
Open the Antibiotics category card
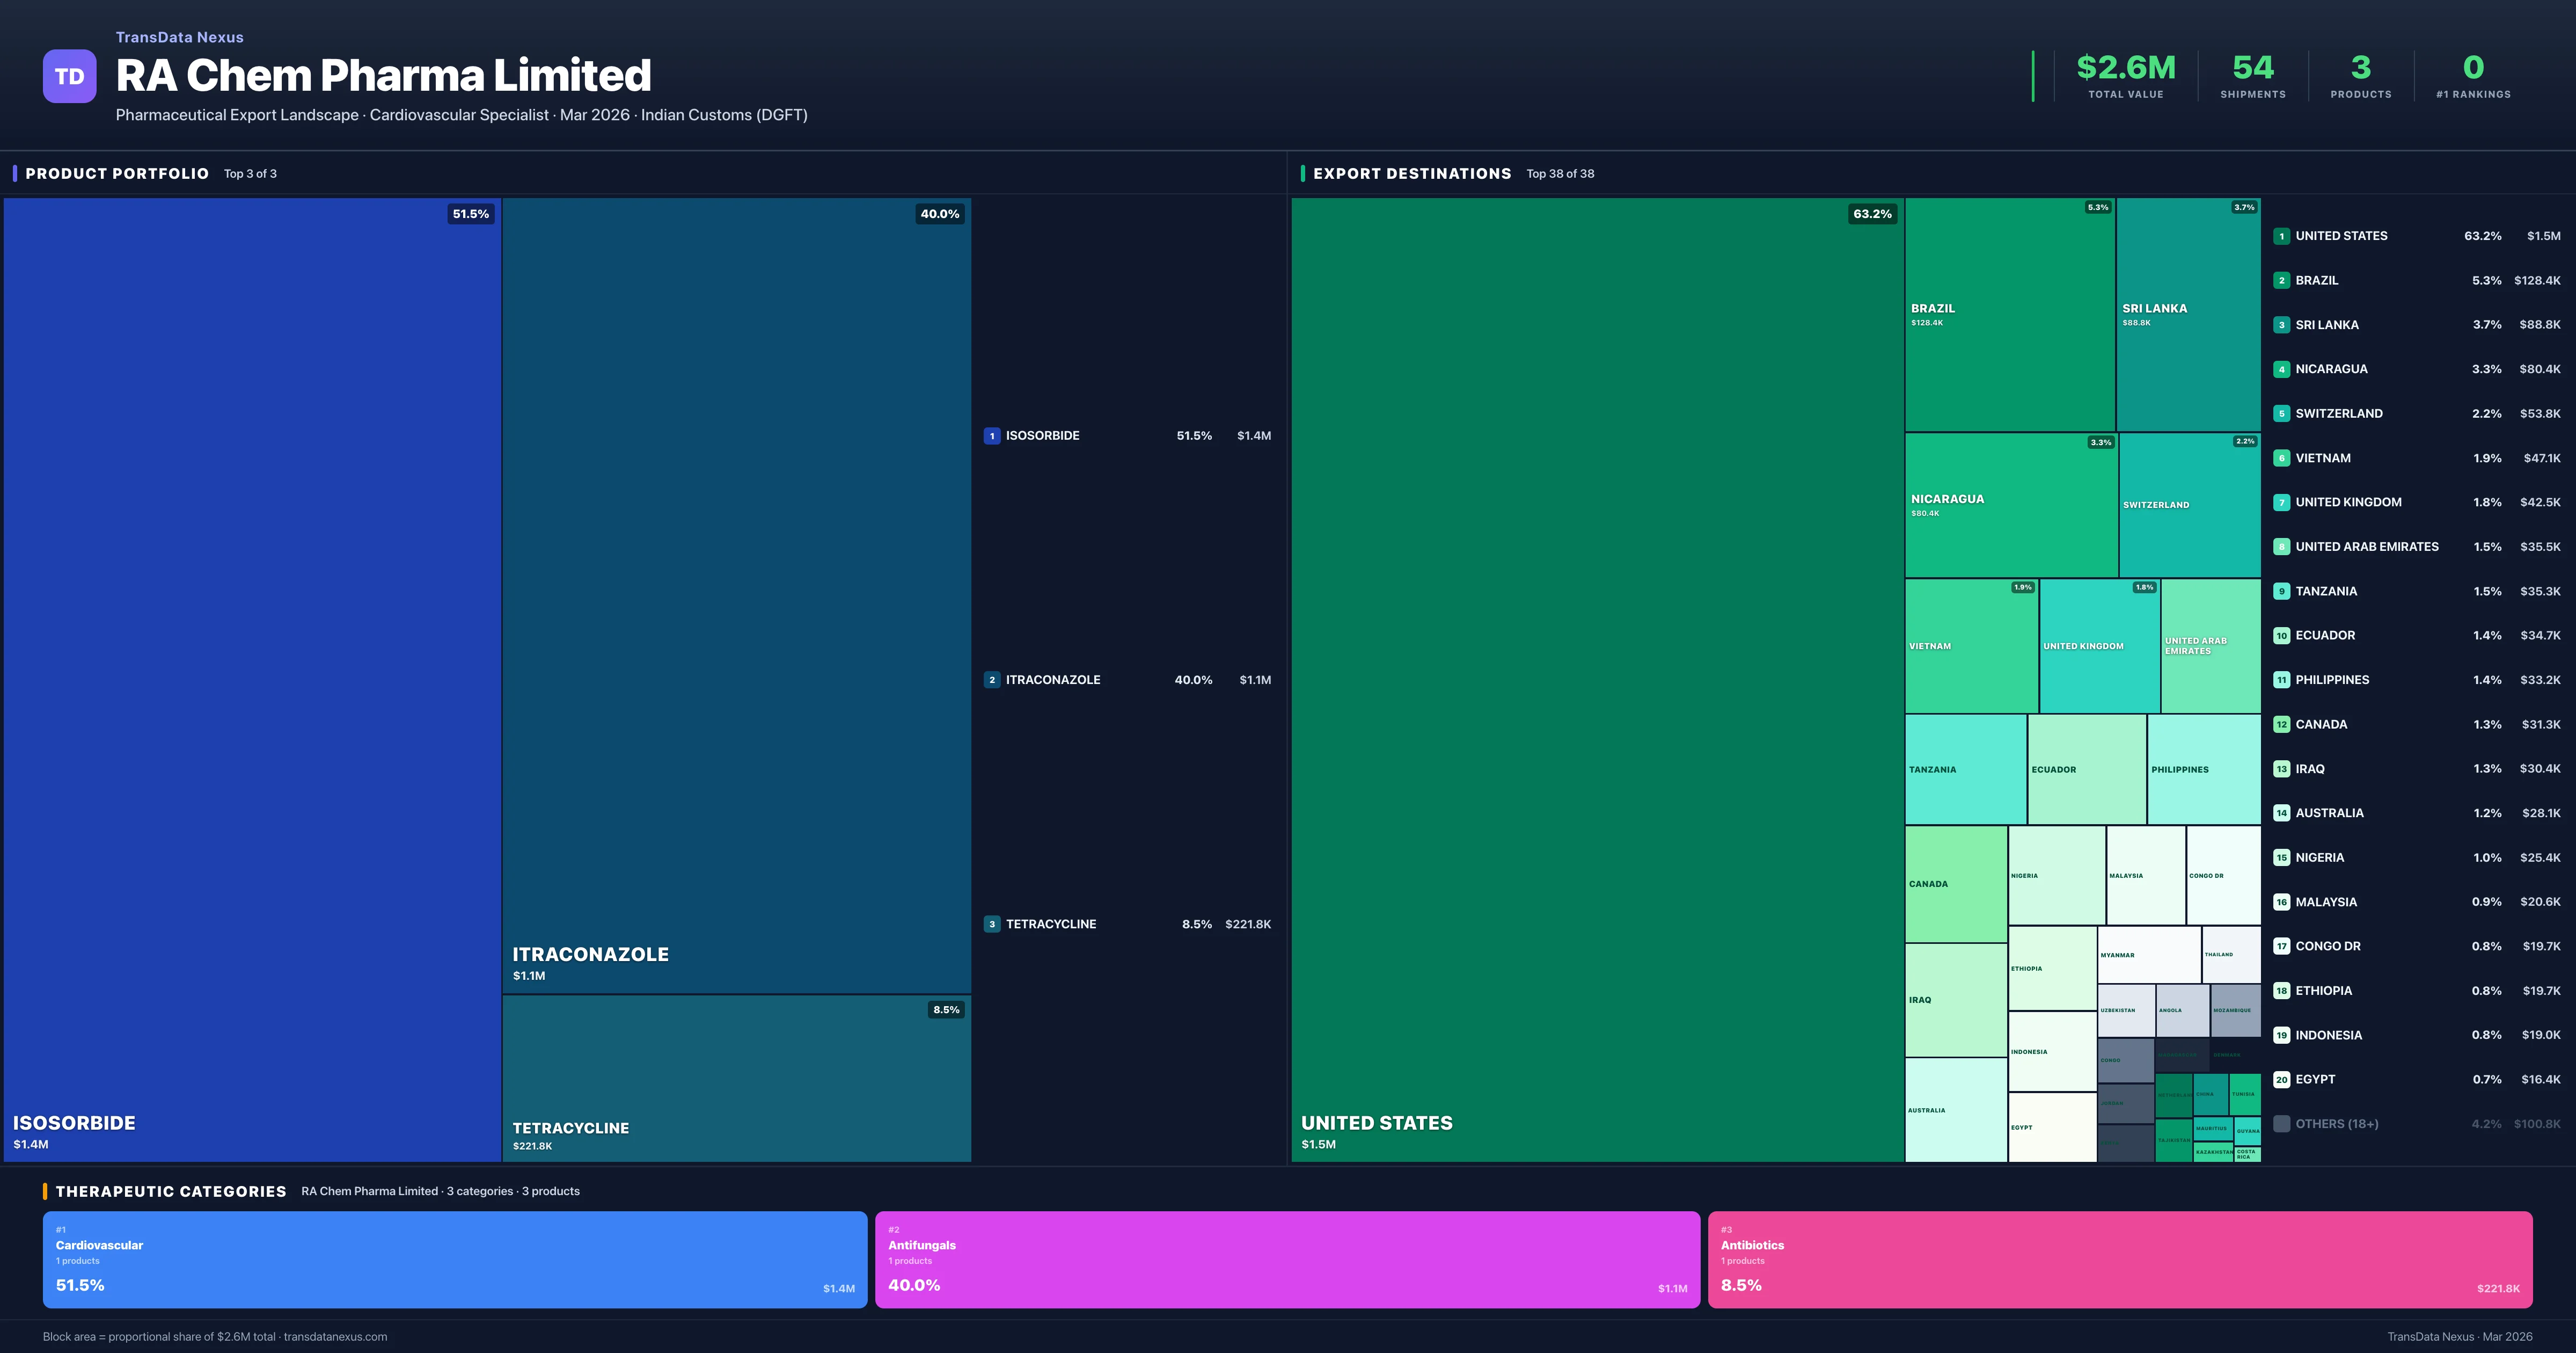click(2119, 1259)
